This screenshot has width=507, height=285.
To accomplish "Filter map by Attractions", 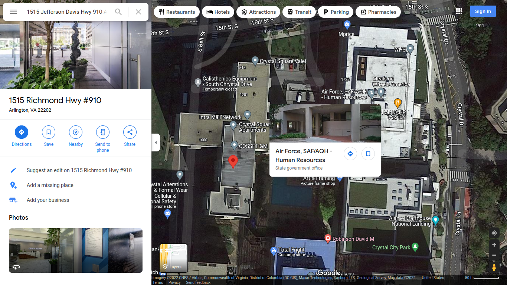I will [258, 12].
